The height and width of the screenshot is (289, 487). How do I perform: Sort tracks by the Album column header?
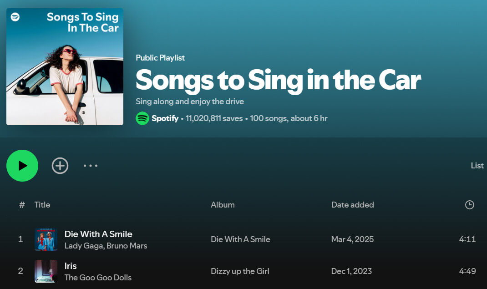coord(223,205)
